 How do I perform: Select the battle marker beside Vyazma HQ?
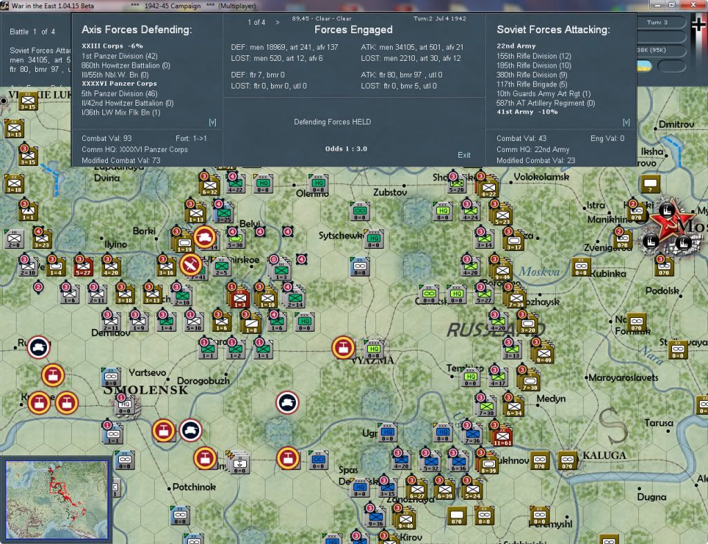[343, 348]
